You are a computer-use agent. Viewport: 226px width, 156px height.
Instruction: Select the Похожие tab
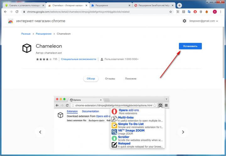131,79
